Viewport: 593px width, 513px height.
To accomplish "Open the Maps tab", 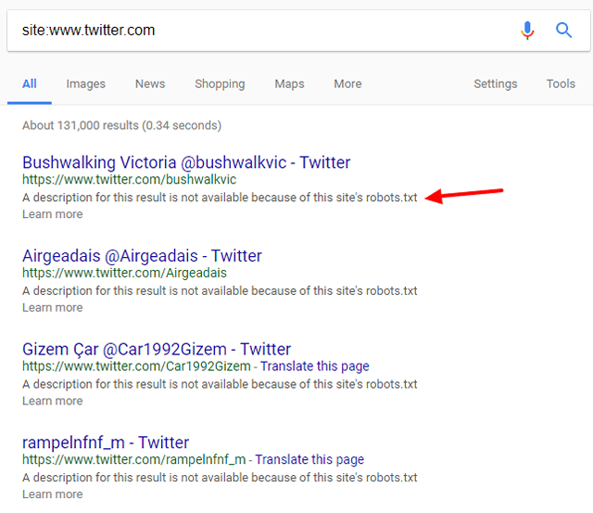I will [x=289, y=84].
